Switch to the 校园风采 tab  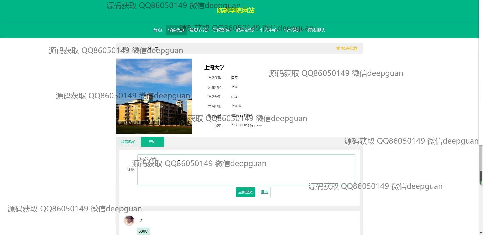pos(128,142)
